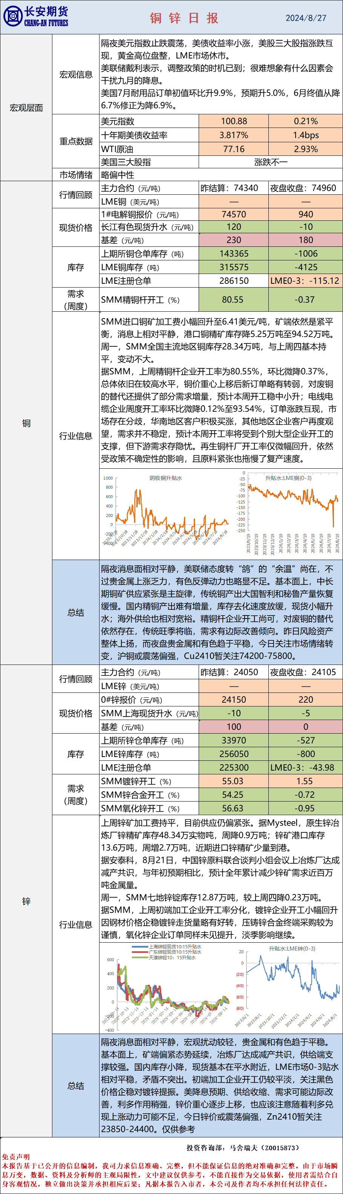Click the LME0-3：-43.98 cell
The height and width of the screenshot is (1194, 343).
306,767
